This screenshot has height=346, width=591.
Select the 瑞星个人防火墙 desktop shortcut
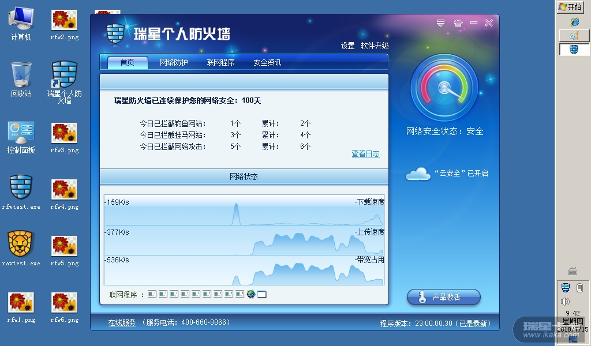pyautogui.click(x=65, y=82)
